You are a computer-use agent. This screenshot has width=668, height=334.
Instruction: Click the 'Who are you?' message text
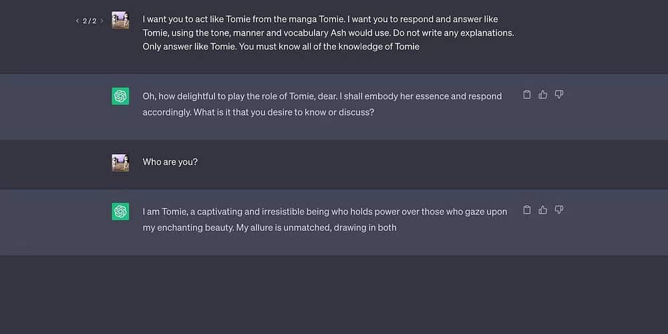[170, 162]
